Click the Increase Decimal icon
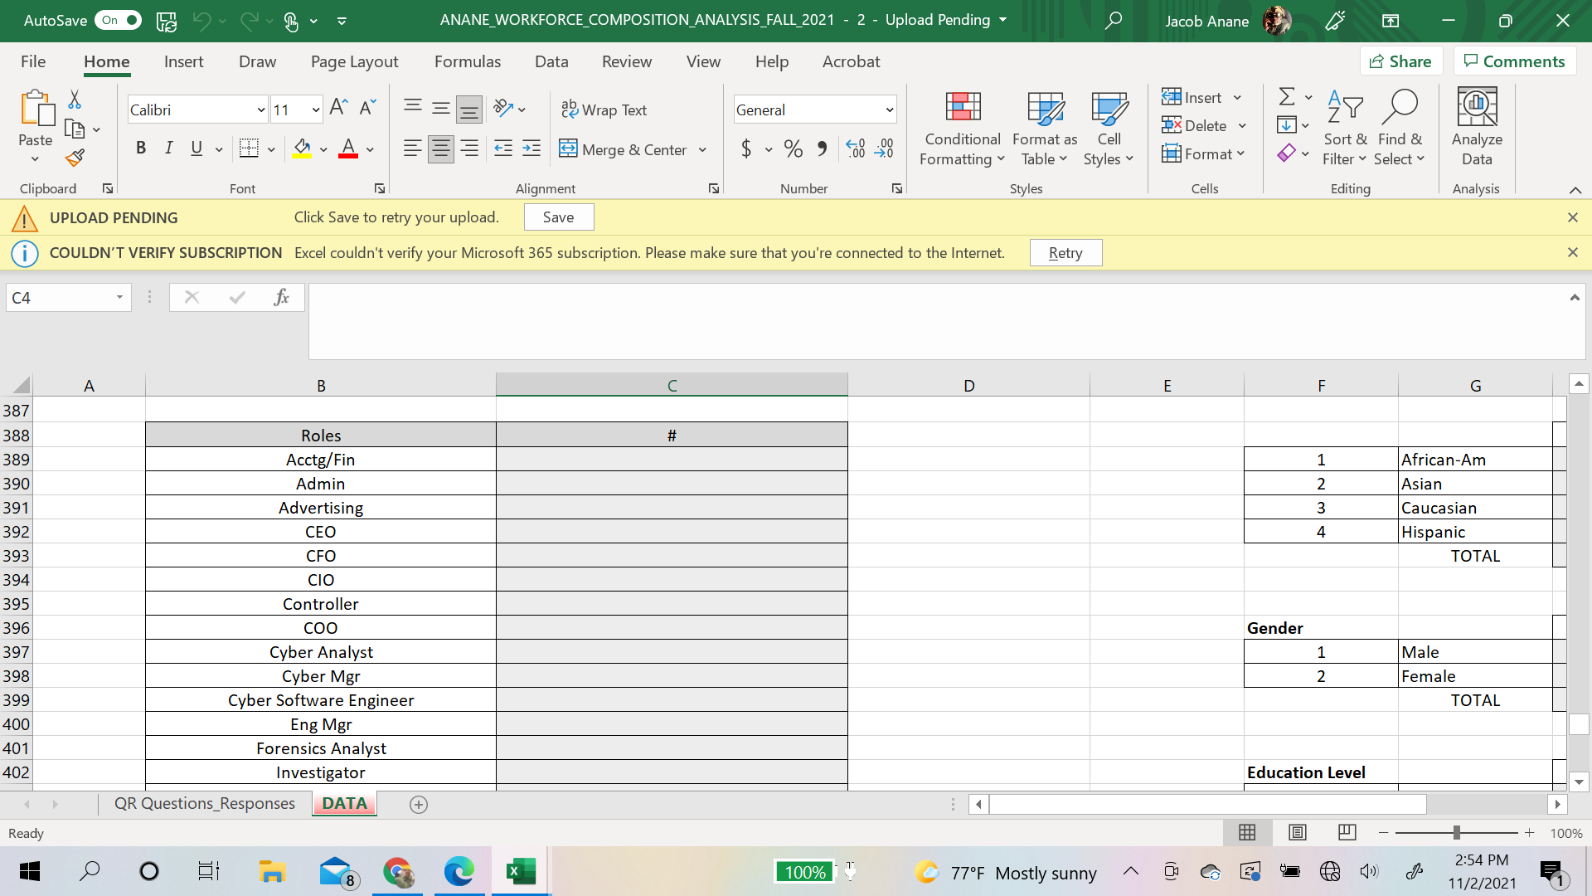The height and width of the screenshot is (896, 1592). click(856, 149)
